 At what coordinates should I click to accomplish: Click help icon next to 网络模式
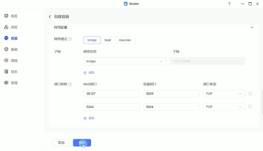click(x=70, y=39)
